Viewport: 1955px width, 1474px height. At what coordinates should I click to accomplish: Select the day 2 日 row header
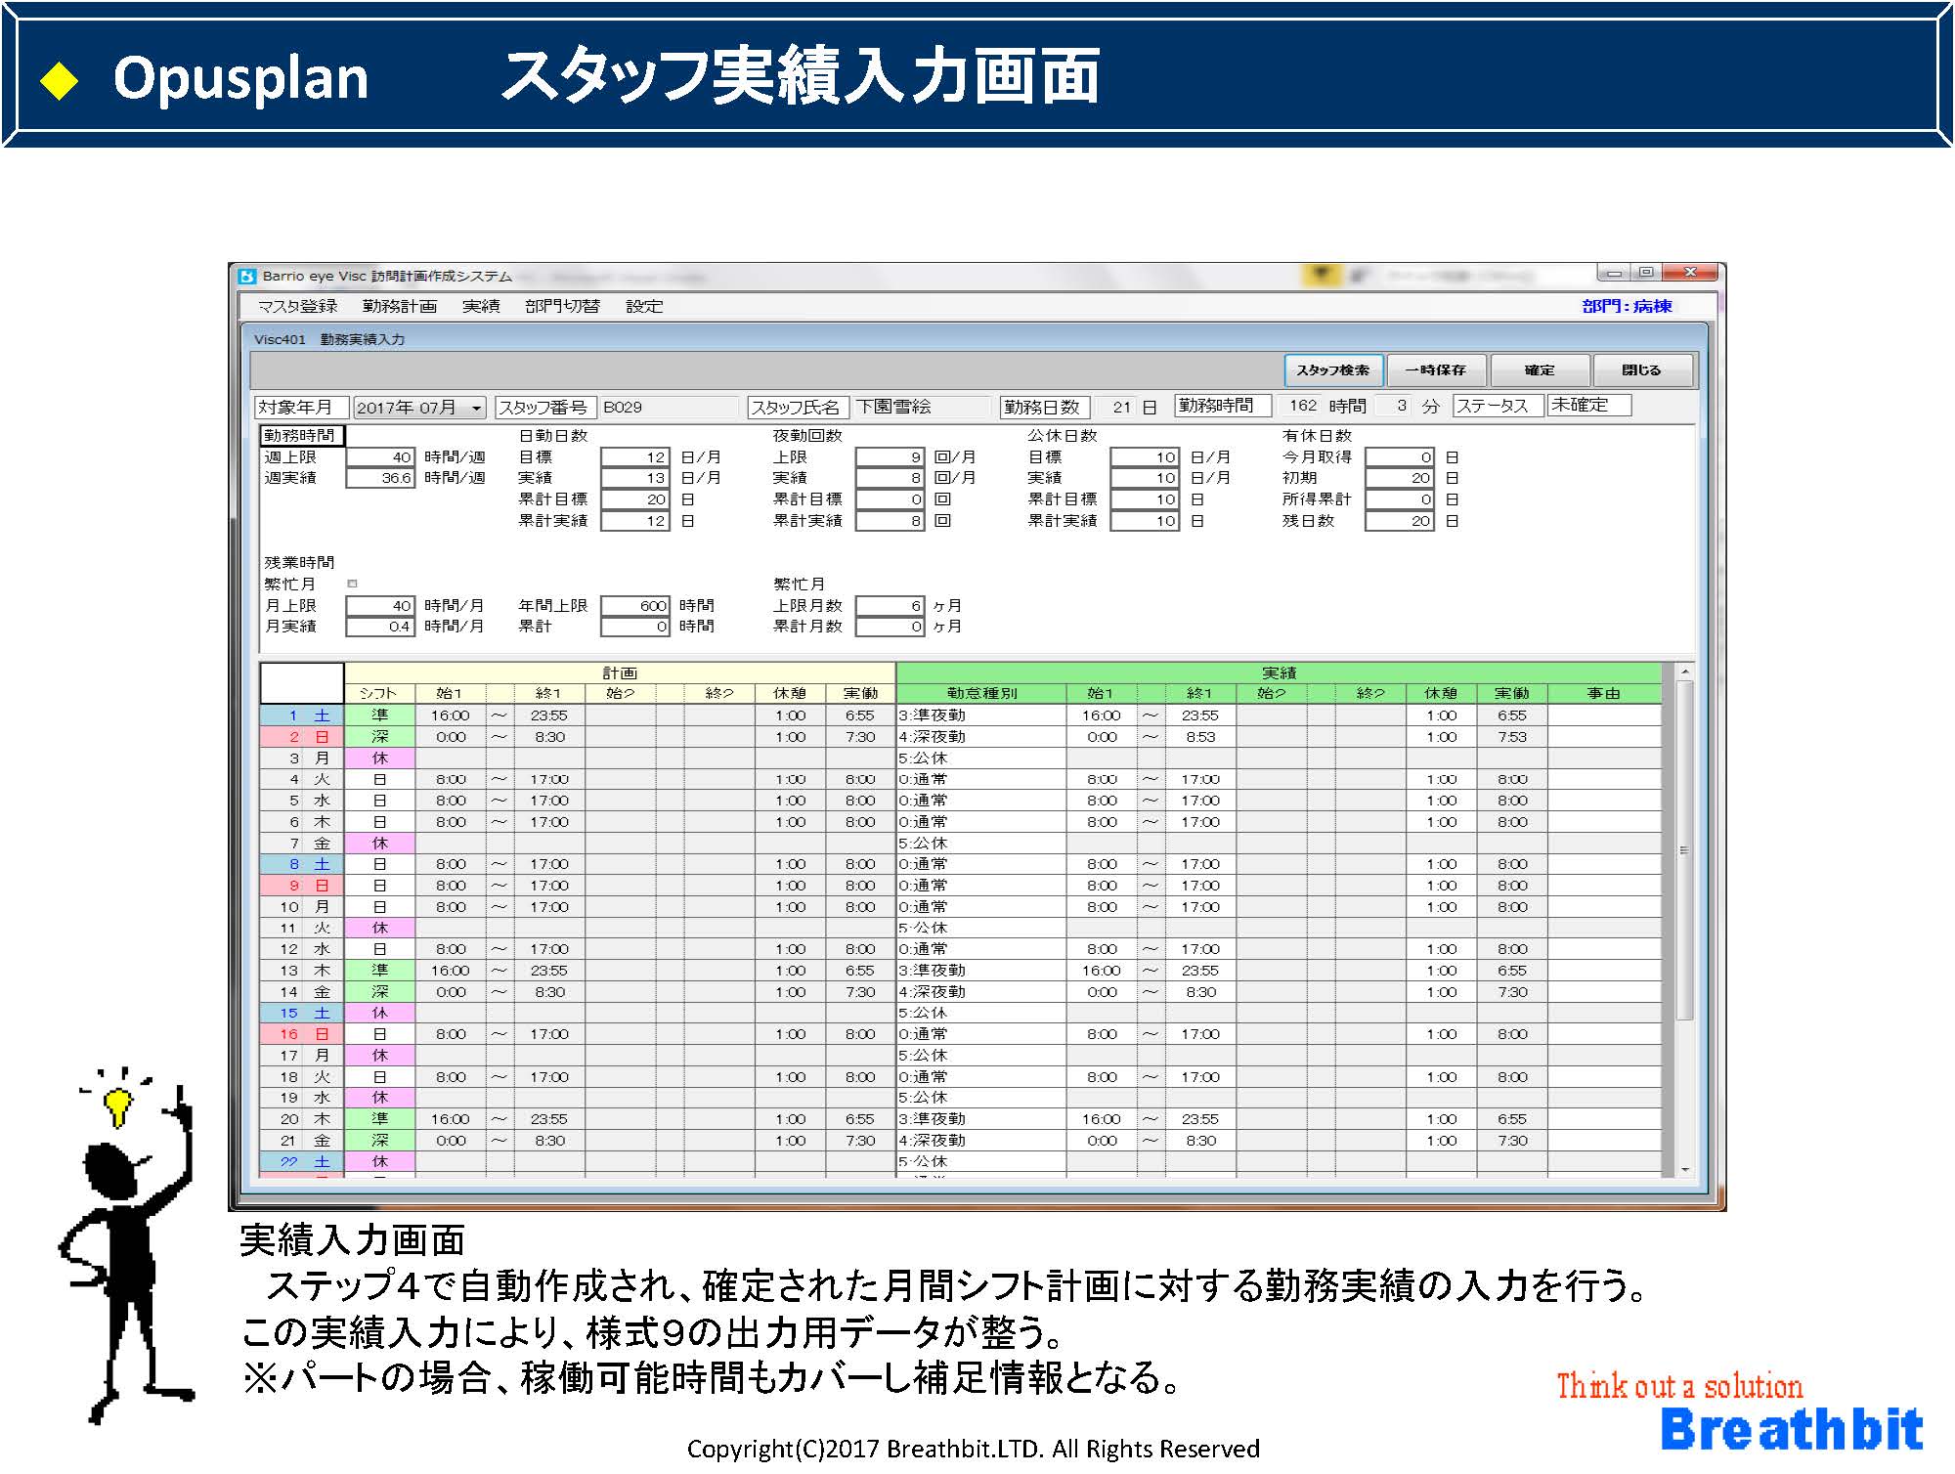click(302, 737)
